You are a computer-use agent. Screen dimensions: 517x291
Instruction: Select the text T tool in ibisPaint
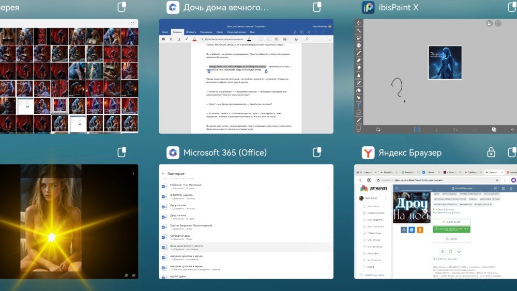pos(358,105)
